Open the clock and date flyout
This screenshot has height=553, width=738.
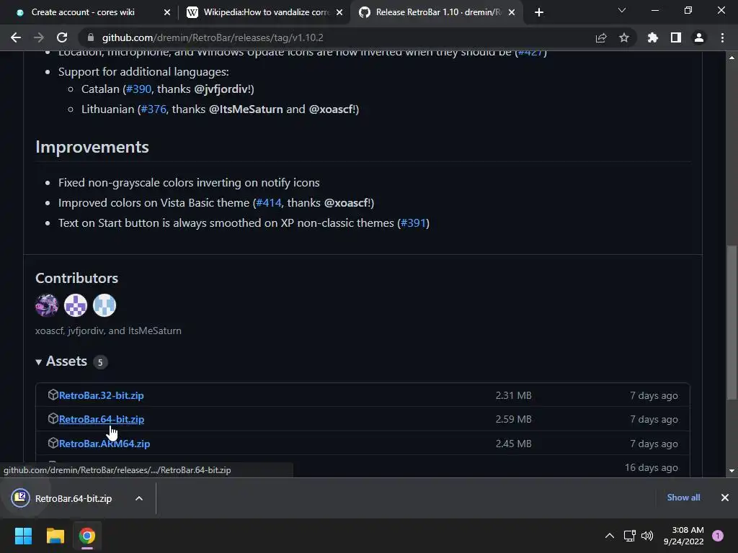[x=684, y=536]
